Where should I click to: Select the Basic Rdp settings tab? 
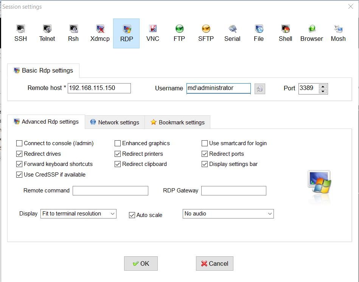[x=44, y=70]
